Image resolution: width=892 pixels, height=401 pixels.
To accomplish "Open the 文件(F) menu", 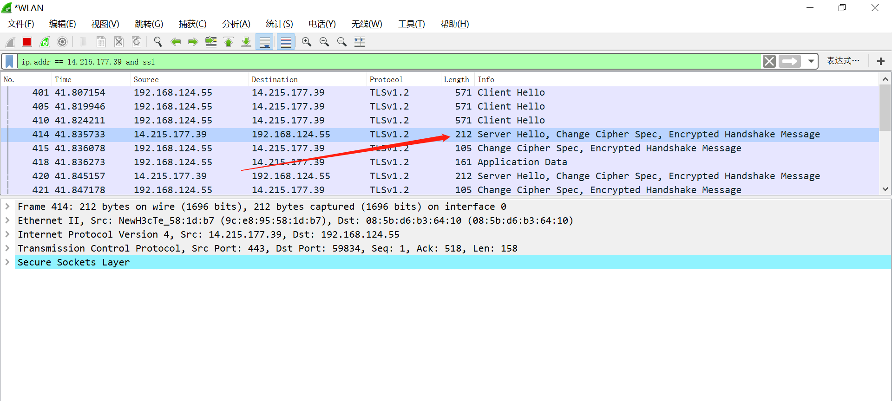I will point(21,24).
